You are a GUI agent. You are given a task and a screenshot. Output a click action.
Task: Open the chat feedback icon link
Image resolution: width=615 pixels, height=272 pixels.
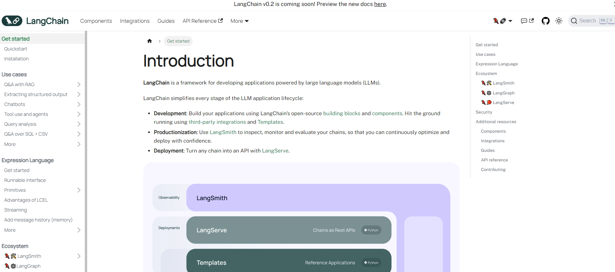[x=527, y=21]
